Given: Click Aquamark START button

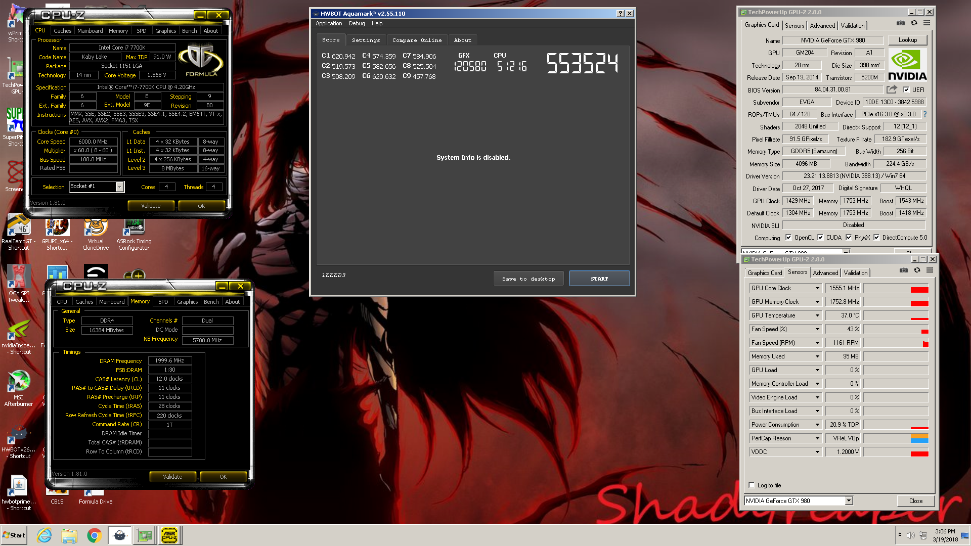Looking at the screenshot, I should click(x=599, y=279).
